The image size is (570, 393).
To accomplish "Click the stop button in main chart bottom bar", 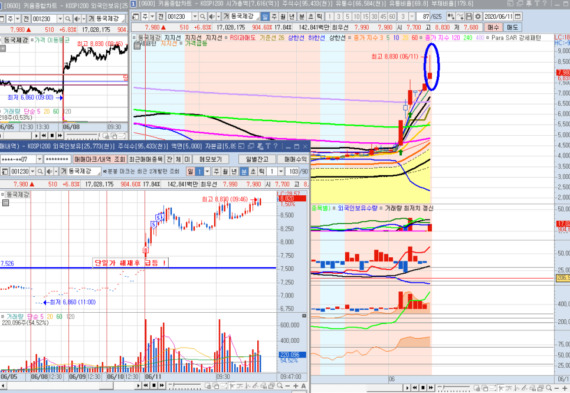I will [x=422, y=388].
